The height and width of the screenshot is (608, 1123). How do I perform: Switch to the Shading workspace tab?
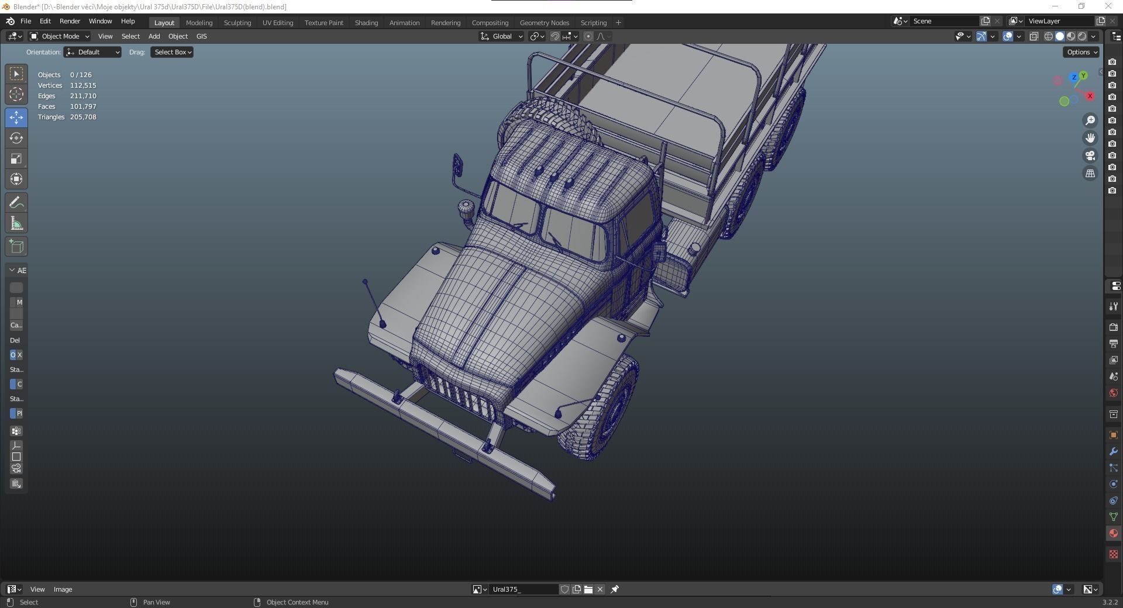[x=366, y=23]
